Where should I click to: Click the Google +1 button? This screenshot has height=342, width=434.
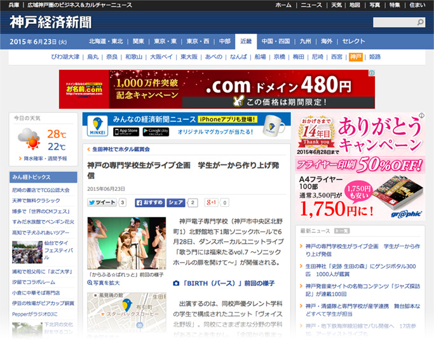pos(211,202)
